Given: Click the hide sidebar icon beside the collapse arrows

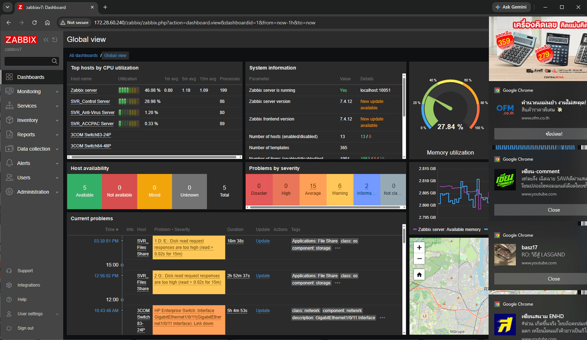Looking at the screenshot, I should click(55, 40).
